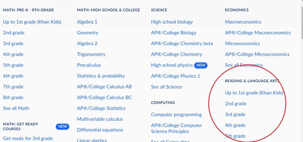
Task: Open Get ready for 3rd grade
Action: [x=28, y=138]
